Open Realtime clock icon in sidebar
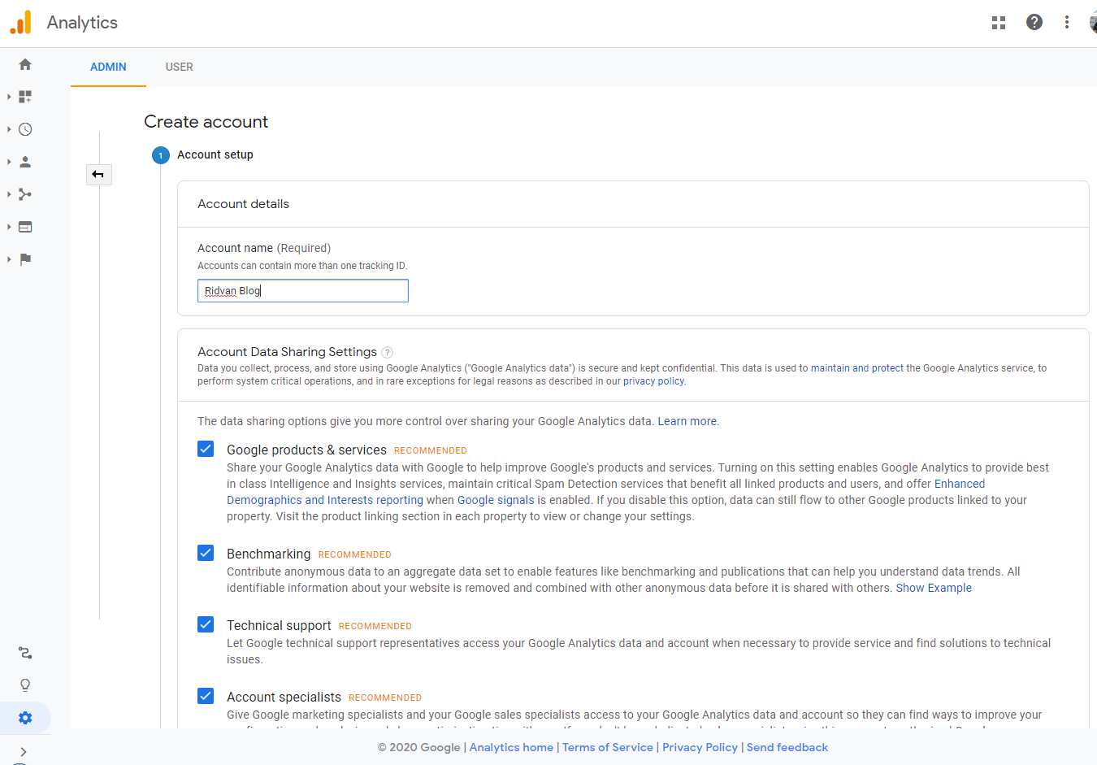Viewport: 1097px width, 765px height. pyautogui.click(x=25, y=129)
